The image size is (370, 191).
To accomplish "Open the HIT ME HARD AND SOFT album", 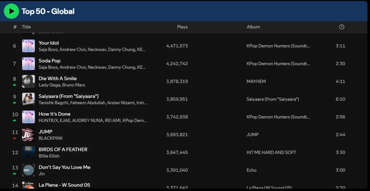I will [271, 152].
